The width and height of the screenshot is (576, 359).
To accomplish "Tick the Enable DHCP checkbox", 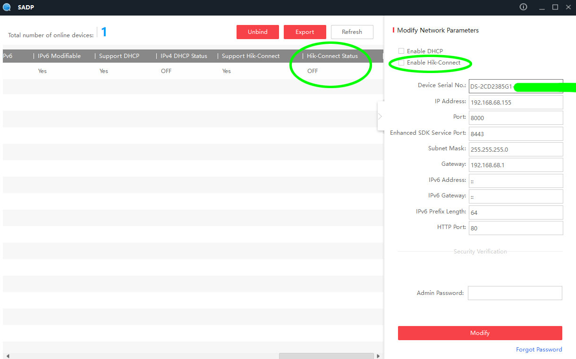I will [401, 51].
